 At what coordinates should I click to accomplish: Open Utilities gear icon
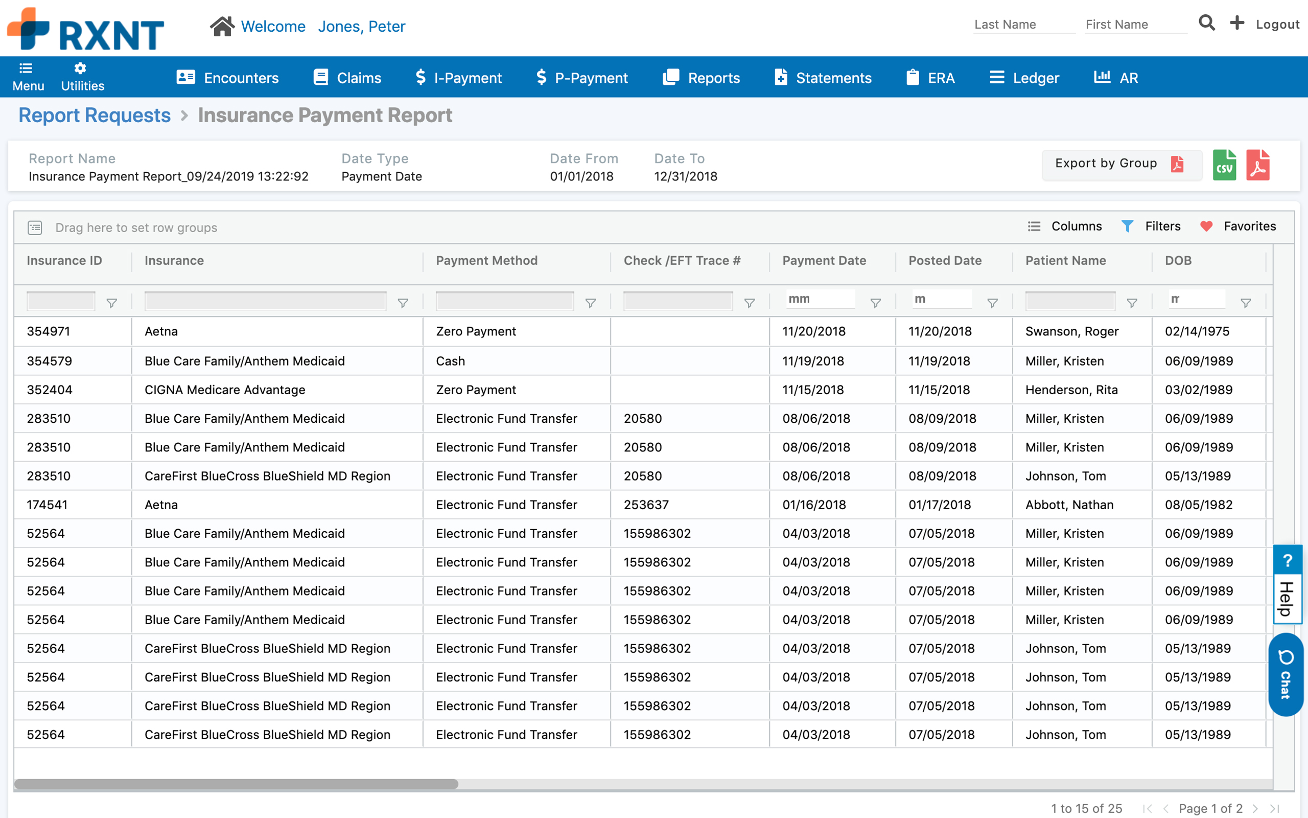point(81,69)
